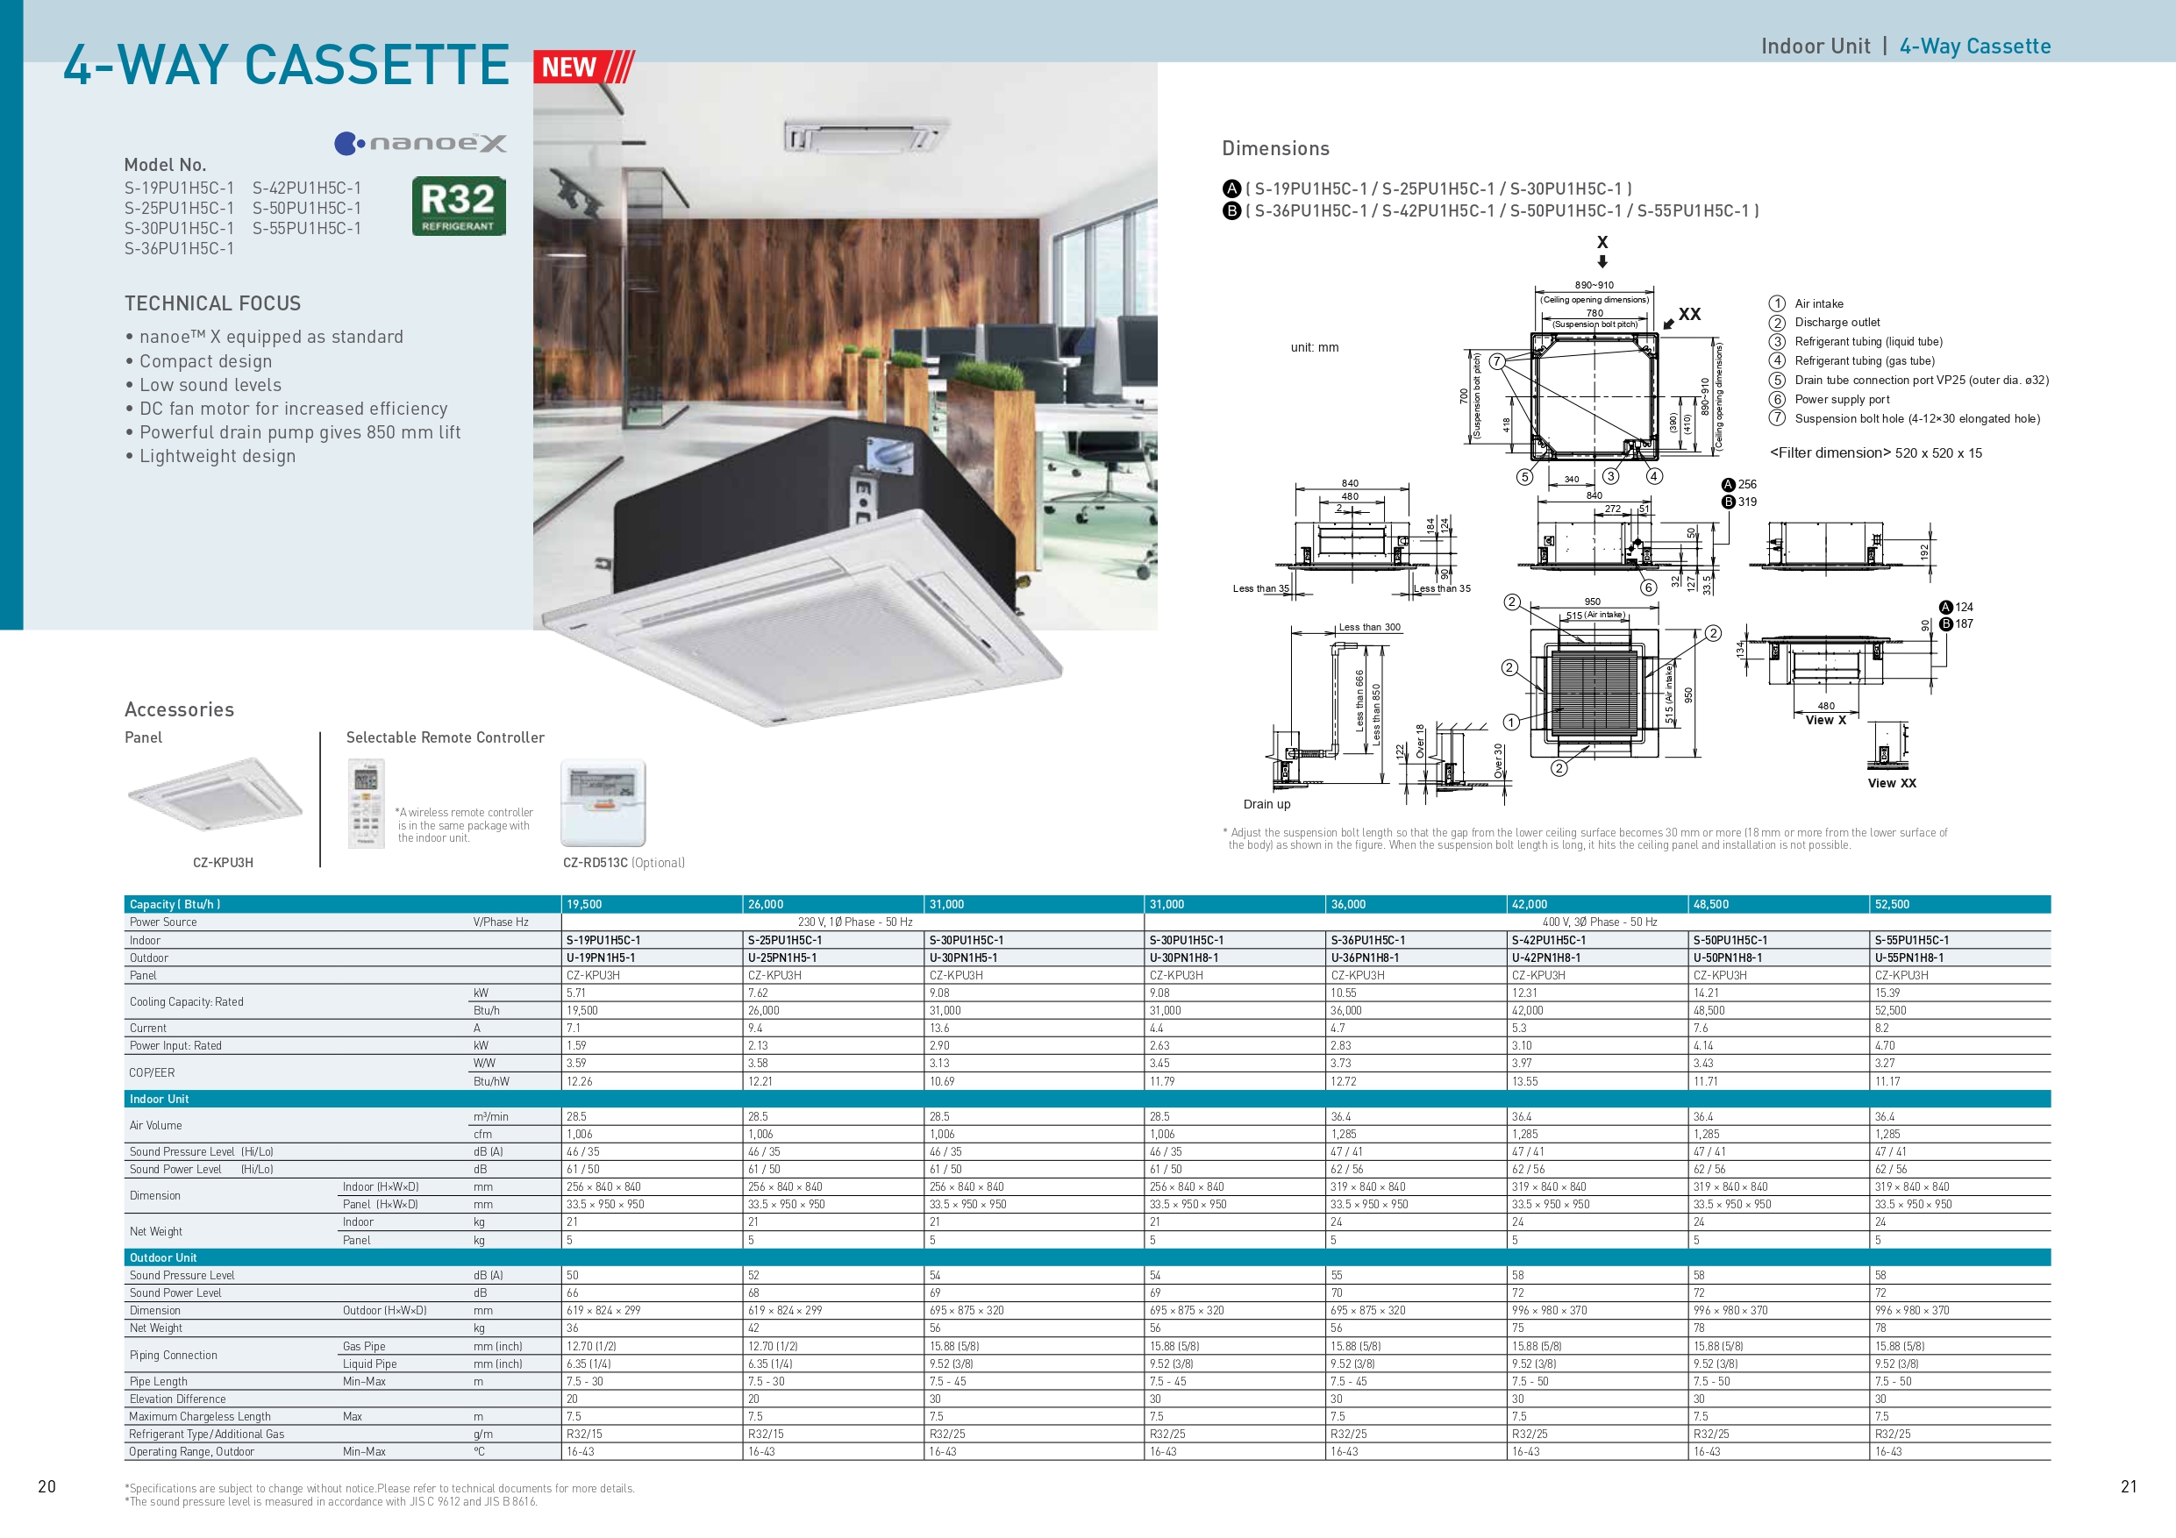Click the 'TECHNICAL FOCUS' heading
Screen dimensions: 2176x1538
[x=212, y=303]
